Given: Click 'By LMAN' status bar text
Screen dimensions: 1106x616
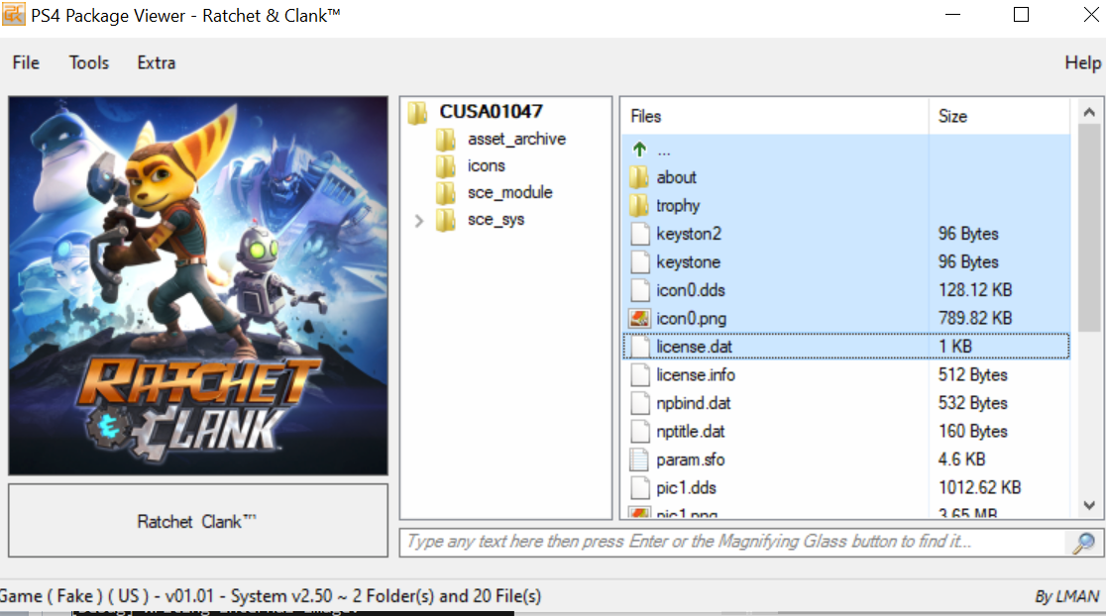Looking at the screenshot, I should tap(1066, 596).
